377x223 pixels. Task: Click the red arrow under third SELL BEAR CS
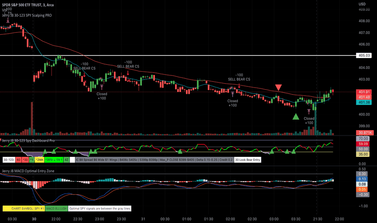pos(239,86)
